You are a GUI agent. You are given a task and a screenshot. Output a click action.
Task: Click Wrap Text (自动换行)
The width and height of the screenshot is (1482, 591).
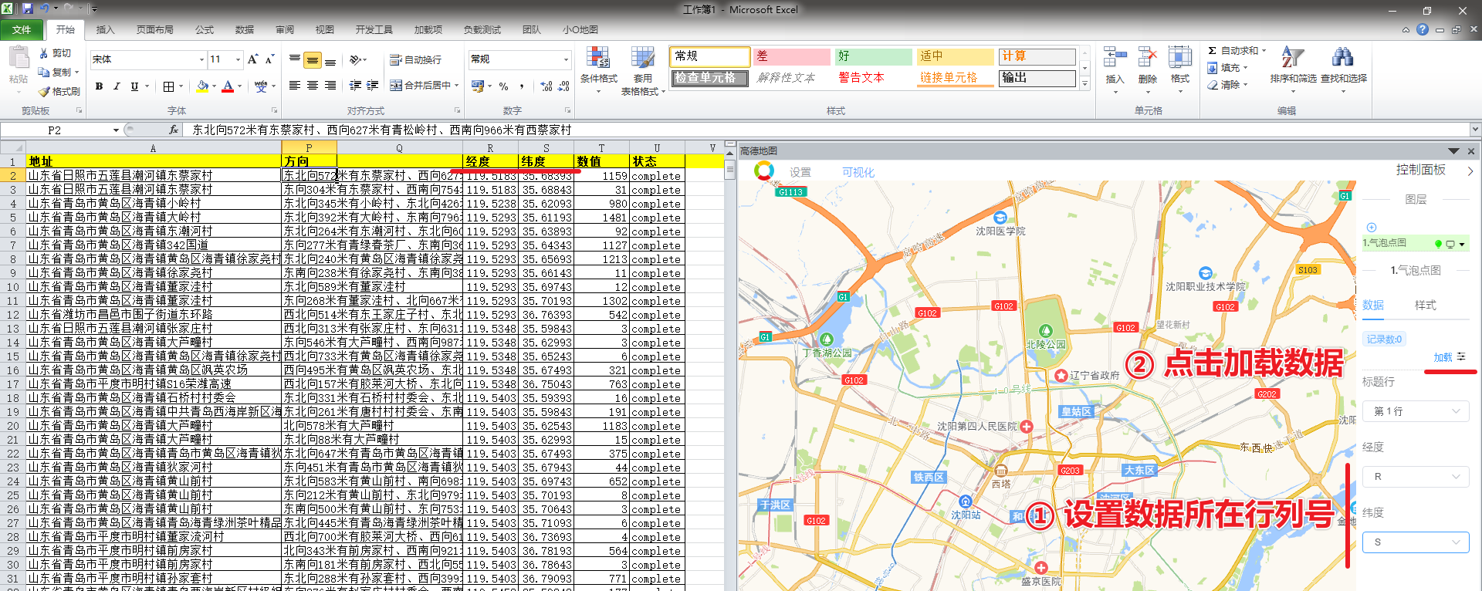pyautogui.click(x=416, y=59)
